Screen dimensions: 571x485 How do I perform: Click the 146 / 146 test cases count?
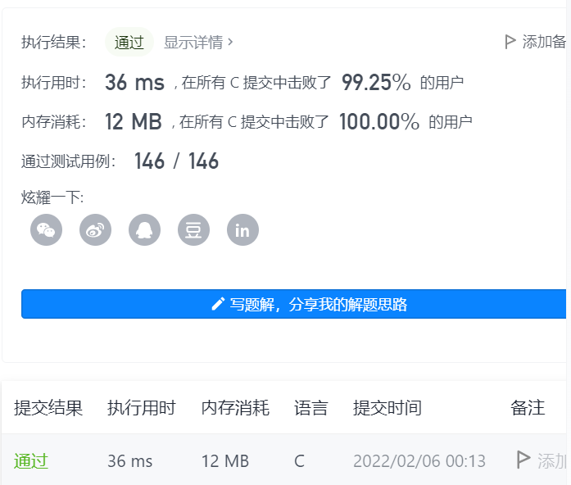coord(176,161)
